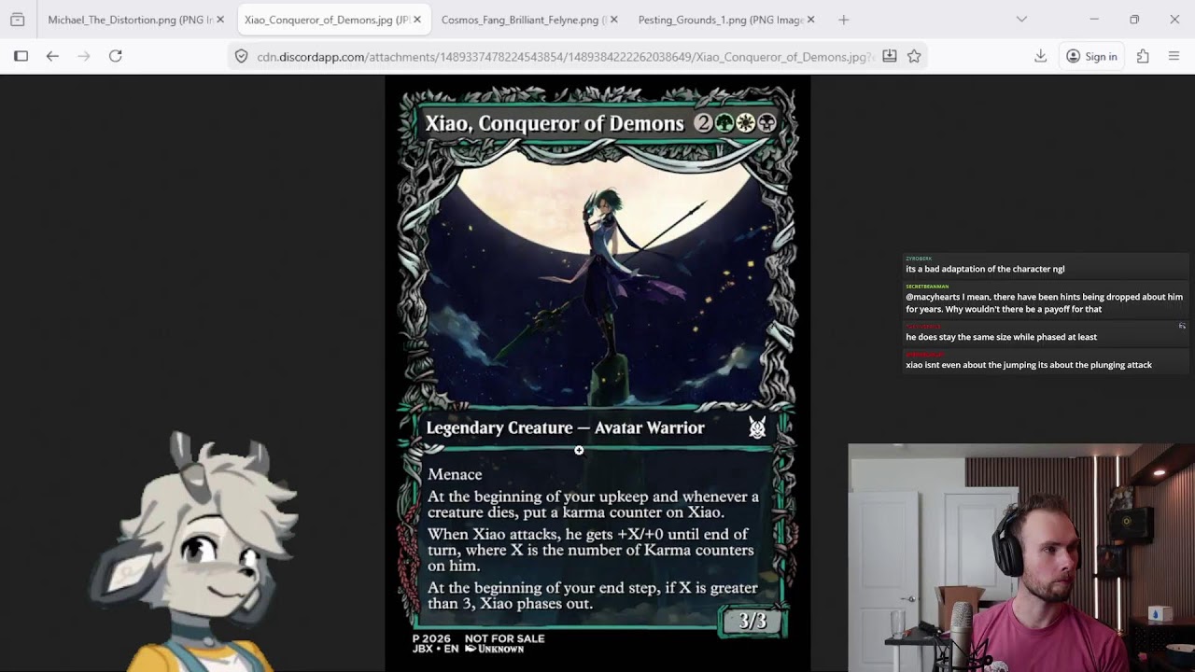Viewport: 1195px width, 672px height.
Task: Click 'Legendary Creature — Avatar Warrior' type line
Action: tap(565, 427)
